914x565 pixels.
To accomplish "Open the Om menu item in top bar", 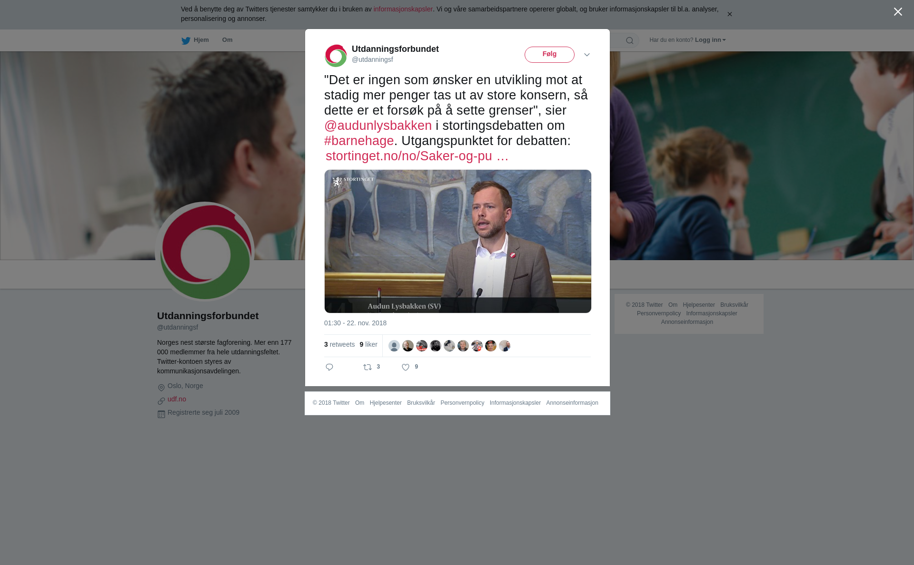I will tap(227, 40).
